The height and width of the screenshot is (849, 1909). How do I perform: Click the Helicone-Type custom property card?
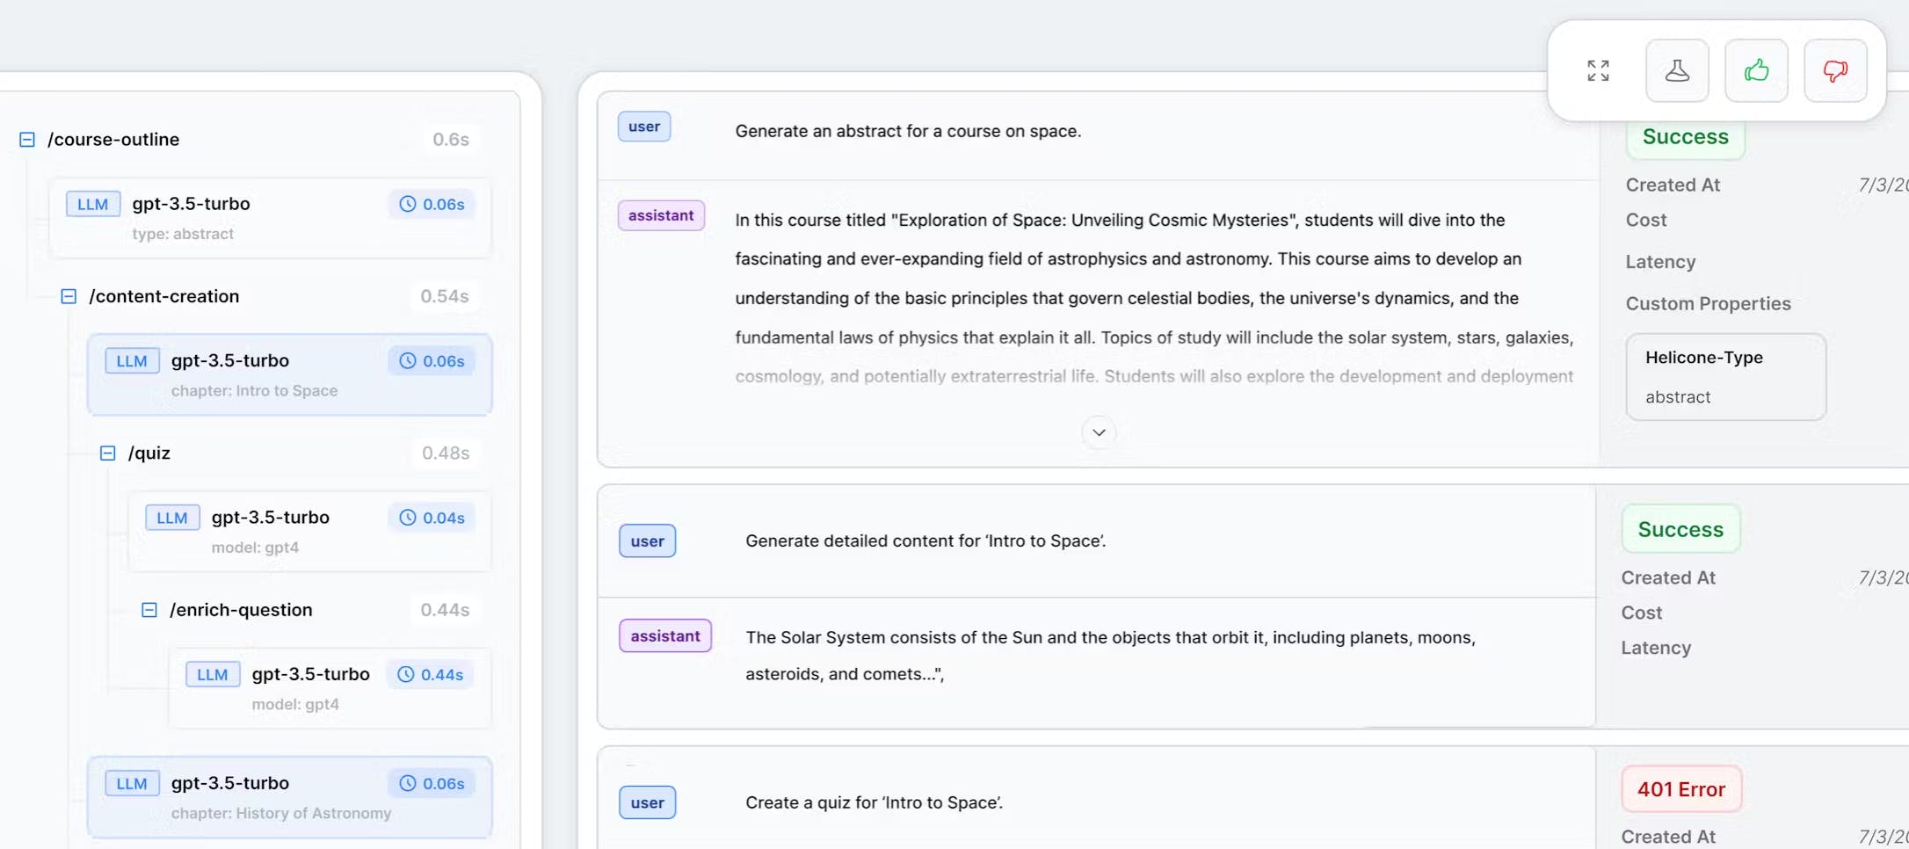[1725, 376]
